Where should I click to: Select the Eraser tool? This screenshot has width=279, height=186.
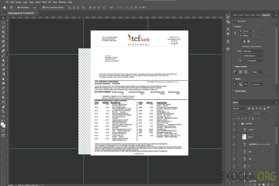(x=3, y=69)
